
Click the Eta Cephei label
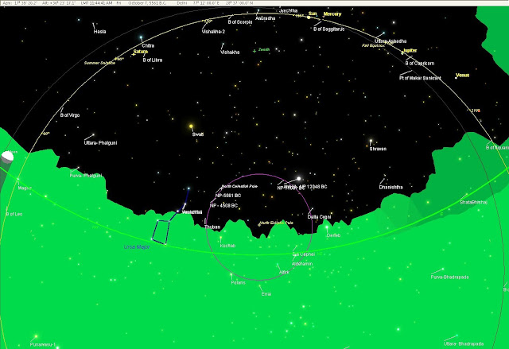click(304, 254)
